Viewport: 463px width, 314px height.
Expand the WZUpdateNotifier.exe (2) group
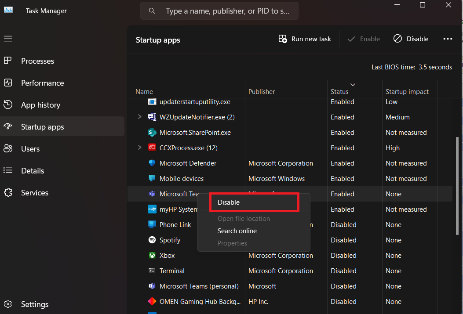coord(140,117)
